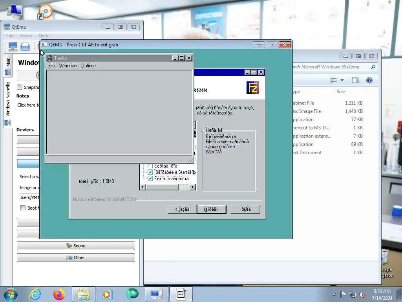Open File menu in Tasks window
The height and width of the screenshot is (302, 402).
(x=51, y=66)
